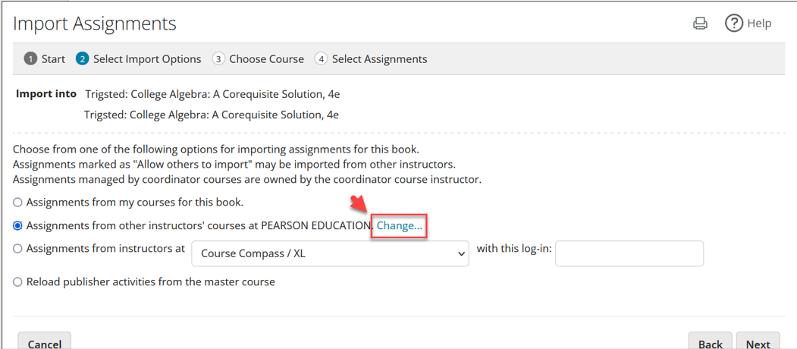Go to 'Select Assignments' step

(x=379, y=59)
